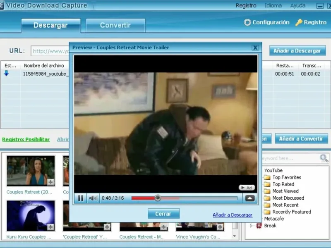This screenshot has width=331, height=248.
Task: Switch to the Convertir tab
Action: click(115, 26)
